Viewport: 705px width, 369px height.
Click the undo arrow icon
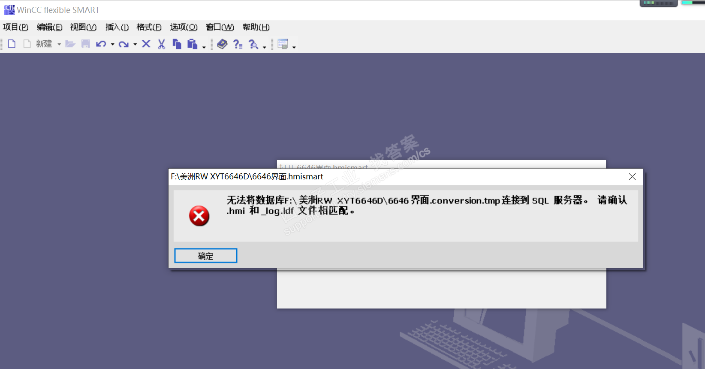coord(101,44)
